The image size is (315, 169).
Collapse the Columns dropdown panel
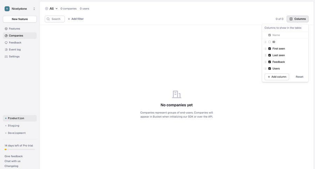pyautogui.click(x=297, y=19)
